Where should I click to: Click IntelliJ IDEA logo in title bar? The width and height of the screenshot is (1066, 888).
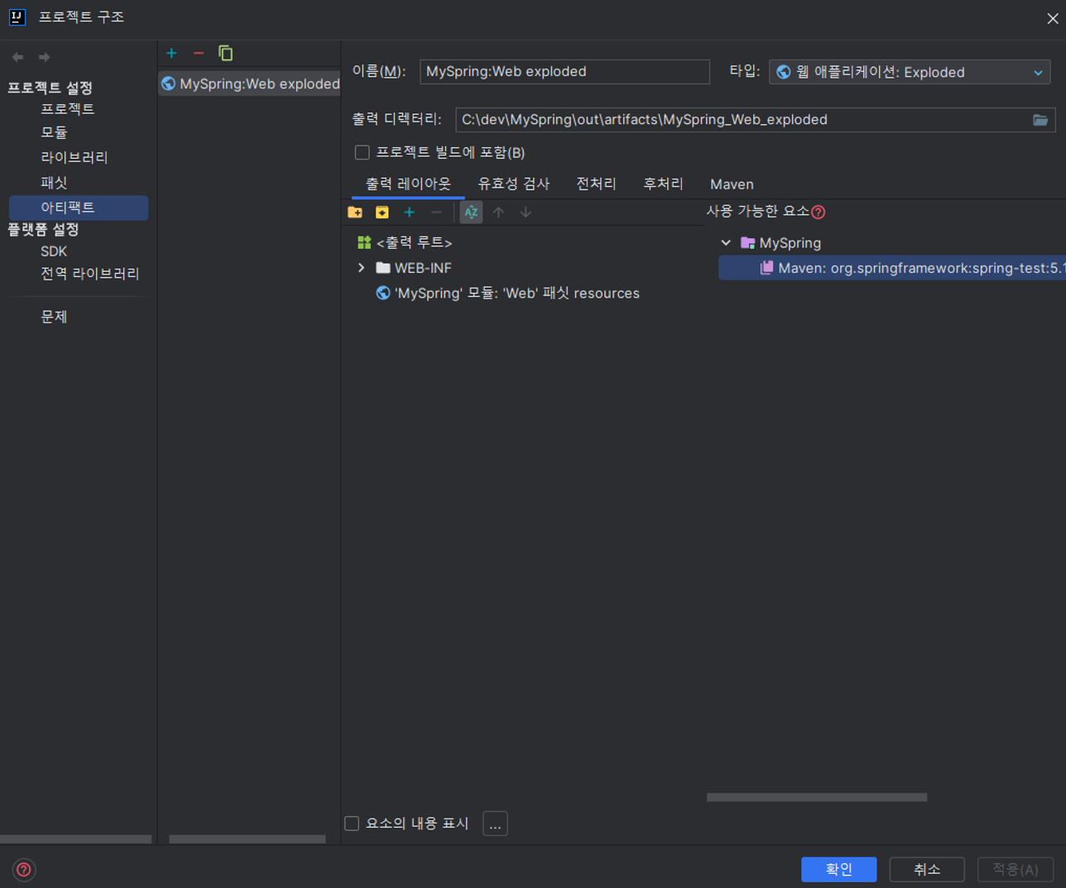click(17, 17)
